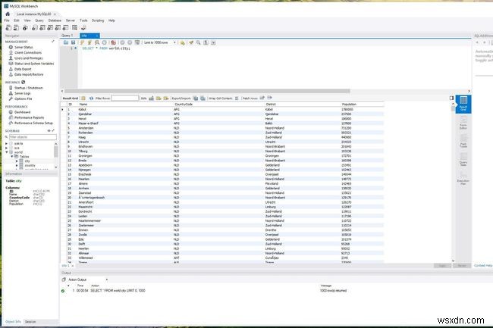Click the reconnect to DBMS toolbar icon
Screen dimensions: 493x328
pos(83,28)
